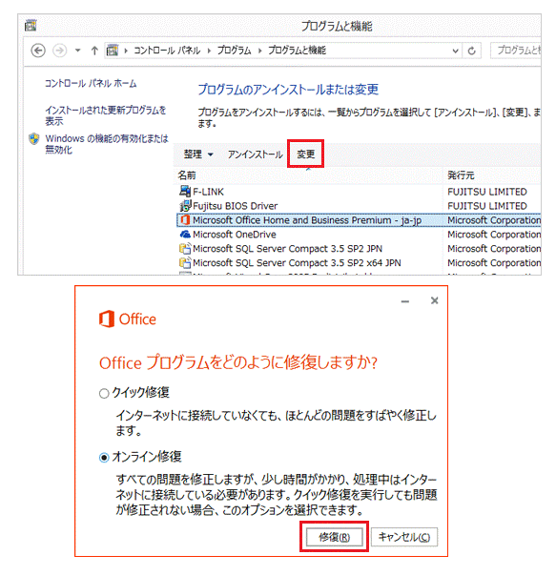556x576 pixels.
Task: Click the Microsoft OneDrive cloud icon
Action: [185, 234]
